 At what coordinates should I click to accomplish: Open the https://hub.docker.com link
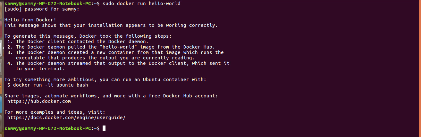[39, 101]
